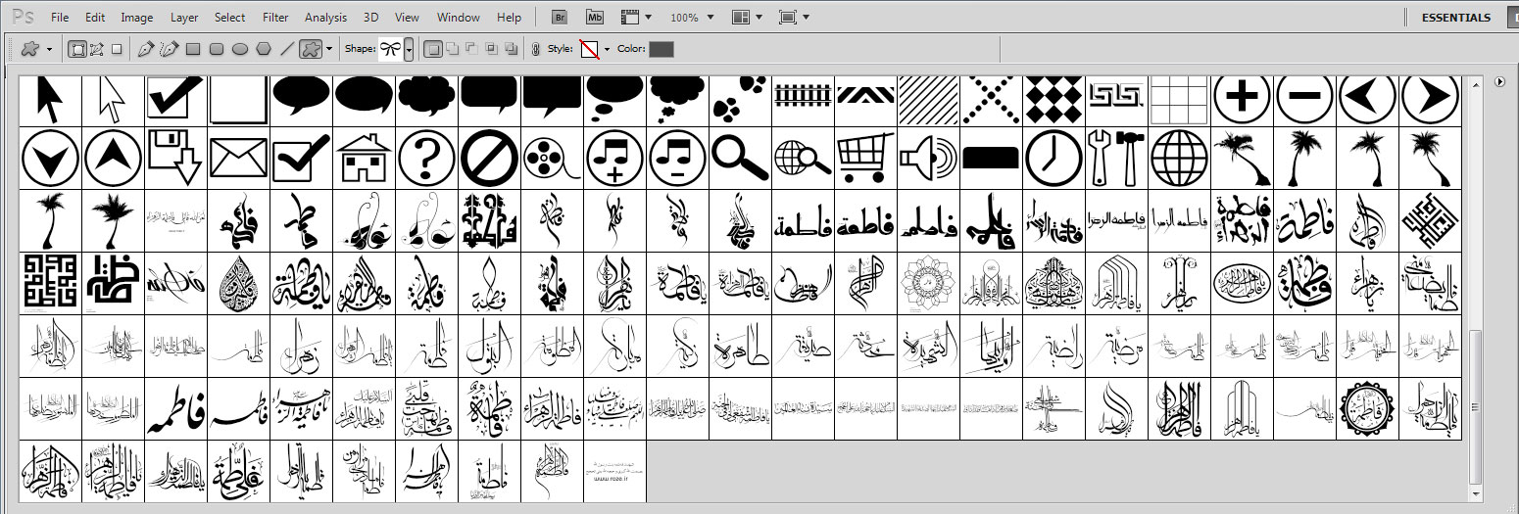Viewport: 1519px width, 514px height.
Task: Launch Adobe Bridge with the Br icon
Action: (x=560, y=18)
